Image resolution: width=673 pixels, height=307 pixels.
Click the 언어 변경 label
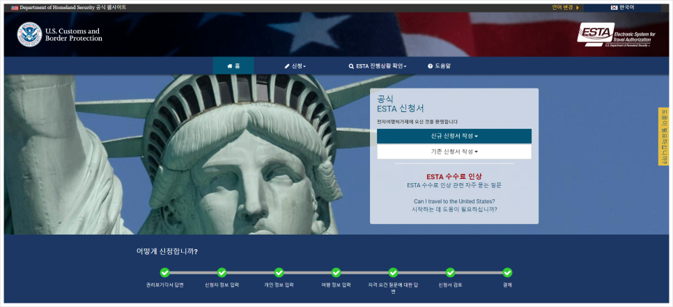tap(562, 8)
